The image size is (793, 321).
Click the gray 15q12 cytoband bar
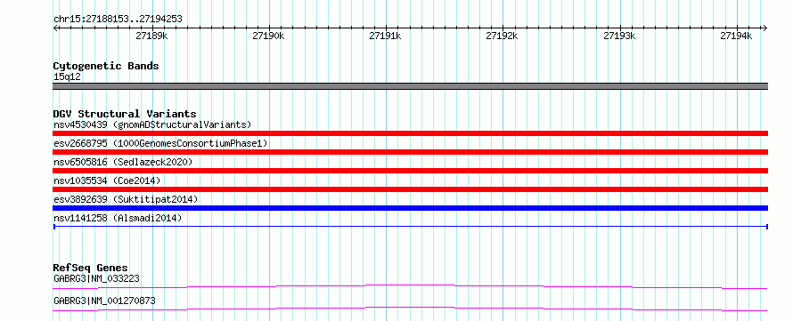(x=410, y=86)
